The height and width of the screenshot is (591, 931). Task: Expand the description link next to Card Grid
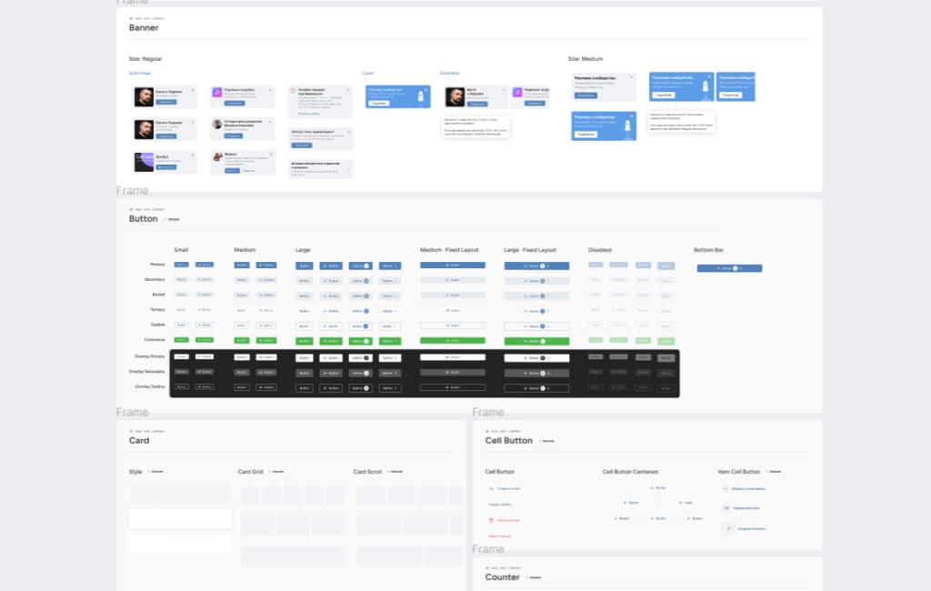pos(276,472)
